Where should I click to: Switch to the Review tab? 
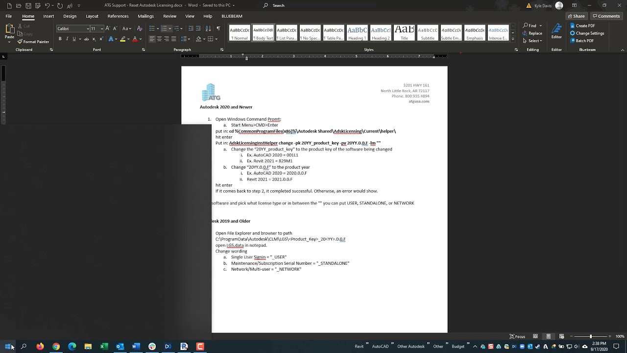coord(169,16)
